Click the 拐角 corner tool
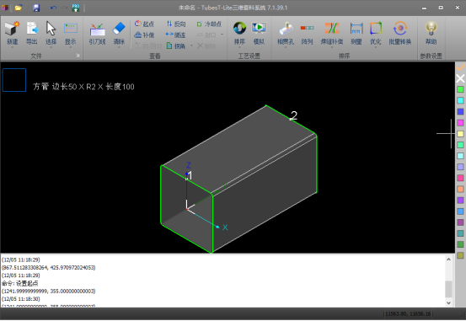Image resolution: width=466 pixels, height=321 pixels. point(176,45)
